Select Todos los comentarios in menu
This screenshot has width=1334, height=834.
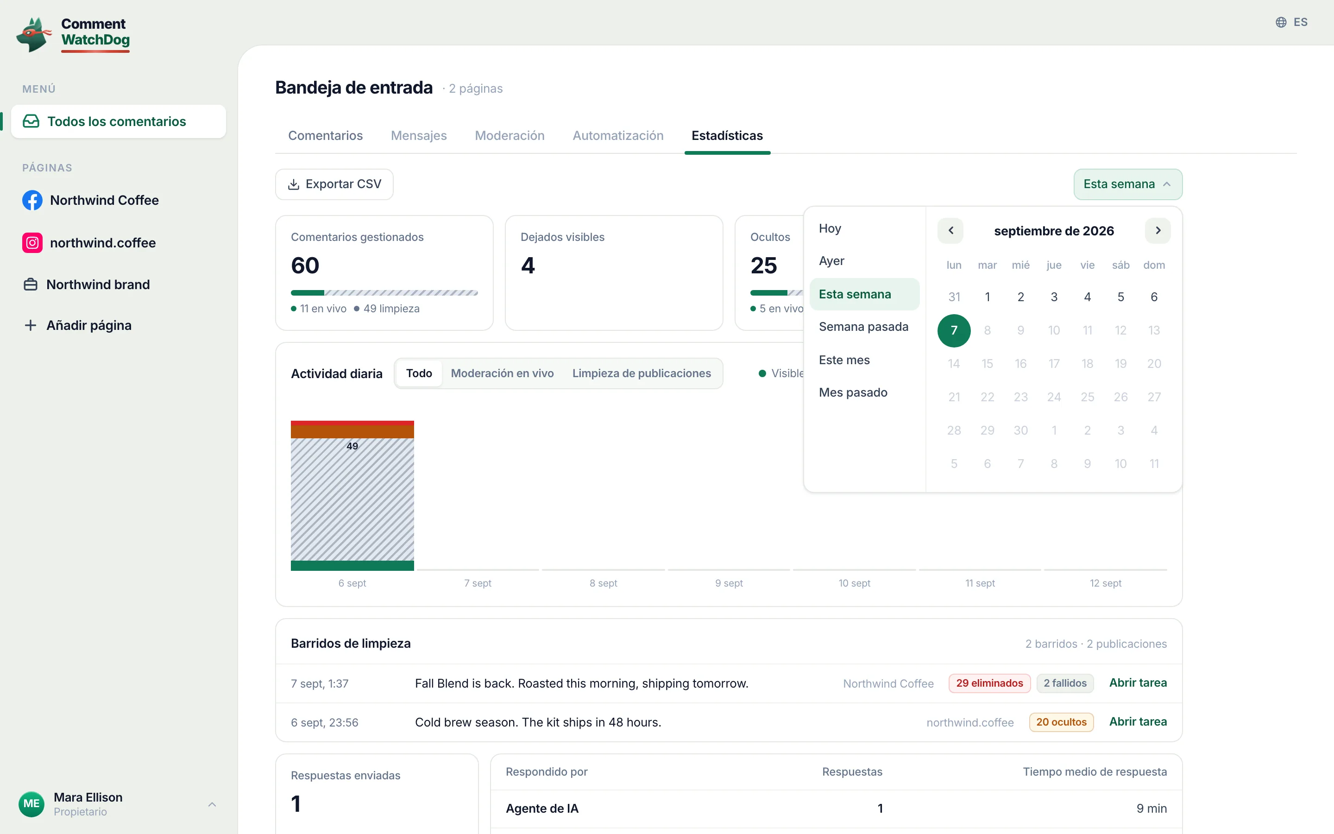(x=119, y=121)
